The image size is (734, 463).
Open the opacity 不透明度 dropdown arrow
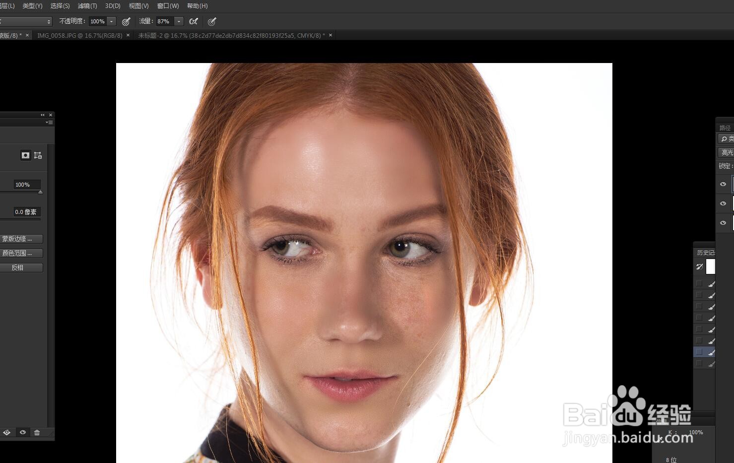112,21
